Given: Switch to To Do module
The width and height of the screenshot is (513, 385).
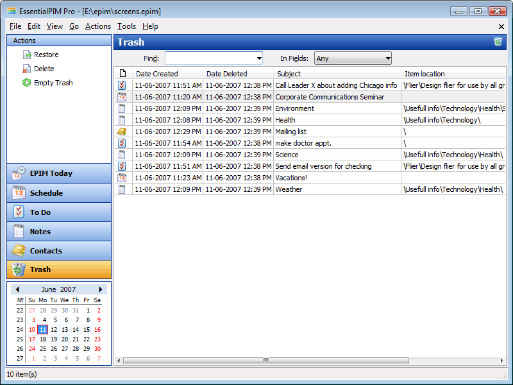Looking at the screenshot, I should [x=59, y=212].
